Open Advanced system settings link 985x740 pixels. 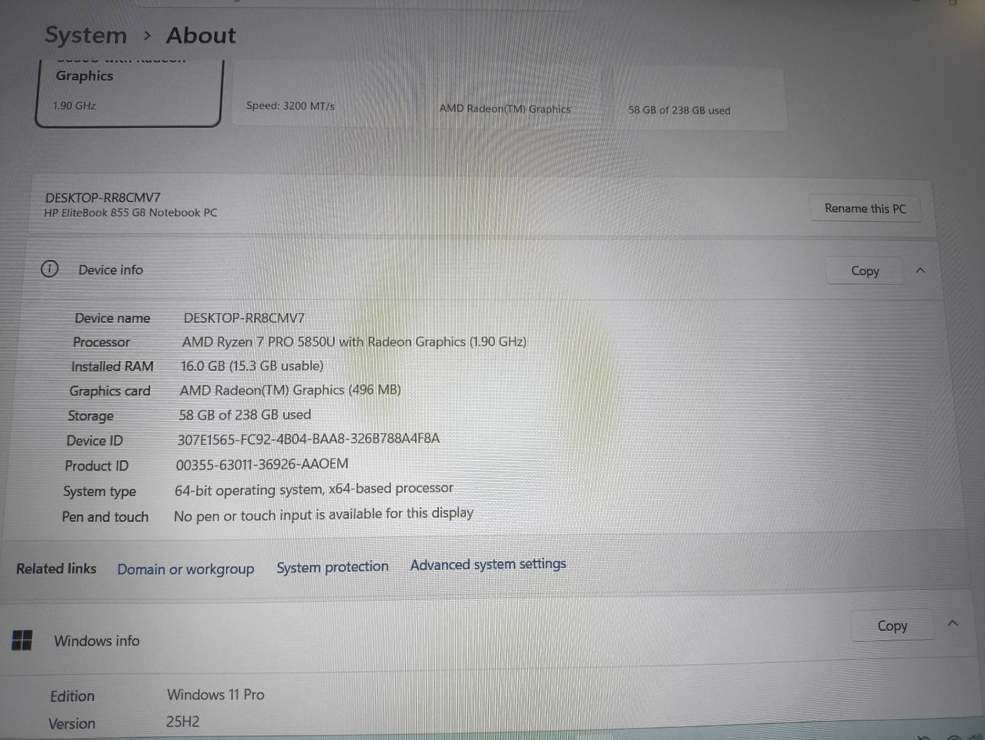coord(488,564)
